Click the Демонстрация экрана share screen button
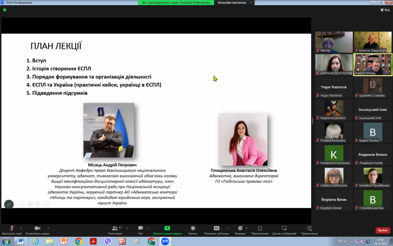 (167, 230)
